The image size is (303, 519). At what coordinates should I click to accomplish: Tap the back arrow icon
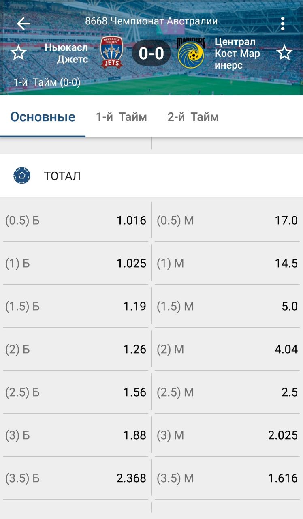tap(23, 24)
